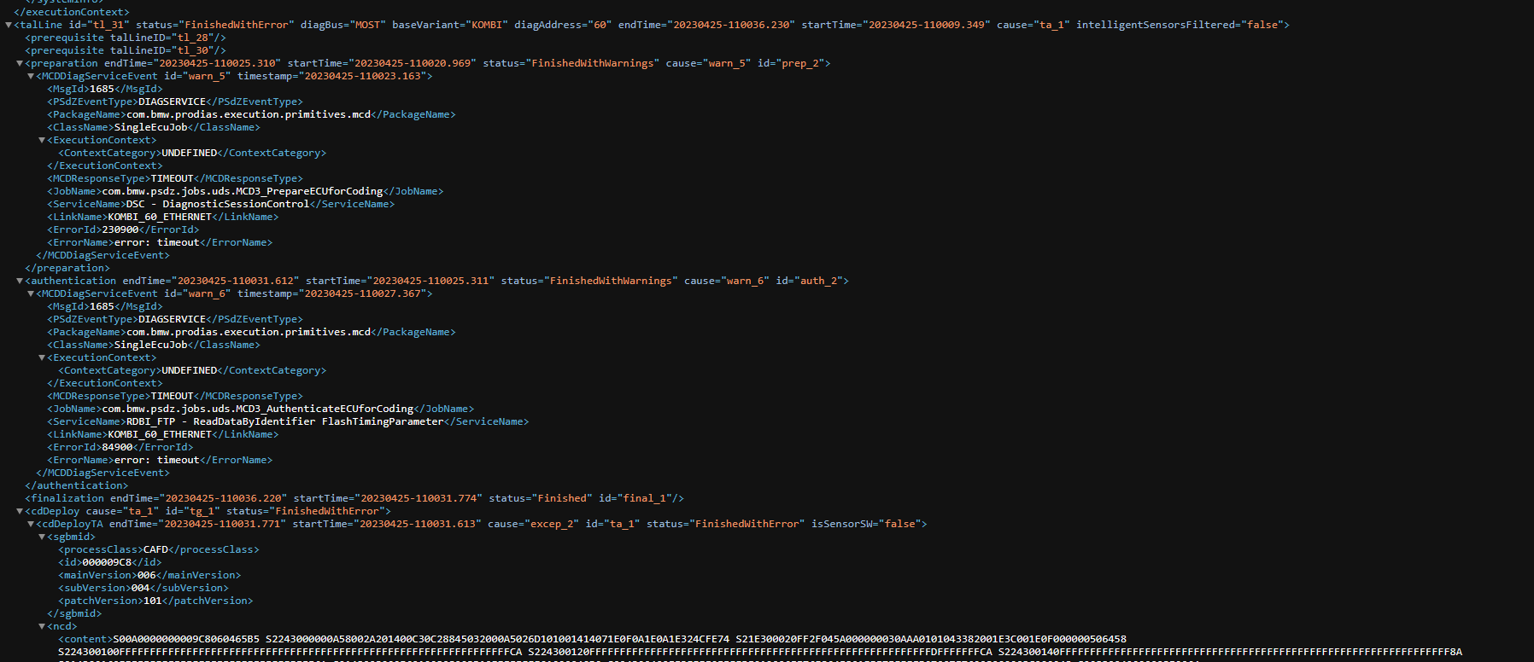Collapse the talLine tl_31 element
Viewport: 1534px width, 662px height.
[9, 25]
